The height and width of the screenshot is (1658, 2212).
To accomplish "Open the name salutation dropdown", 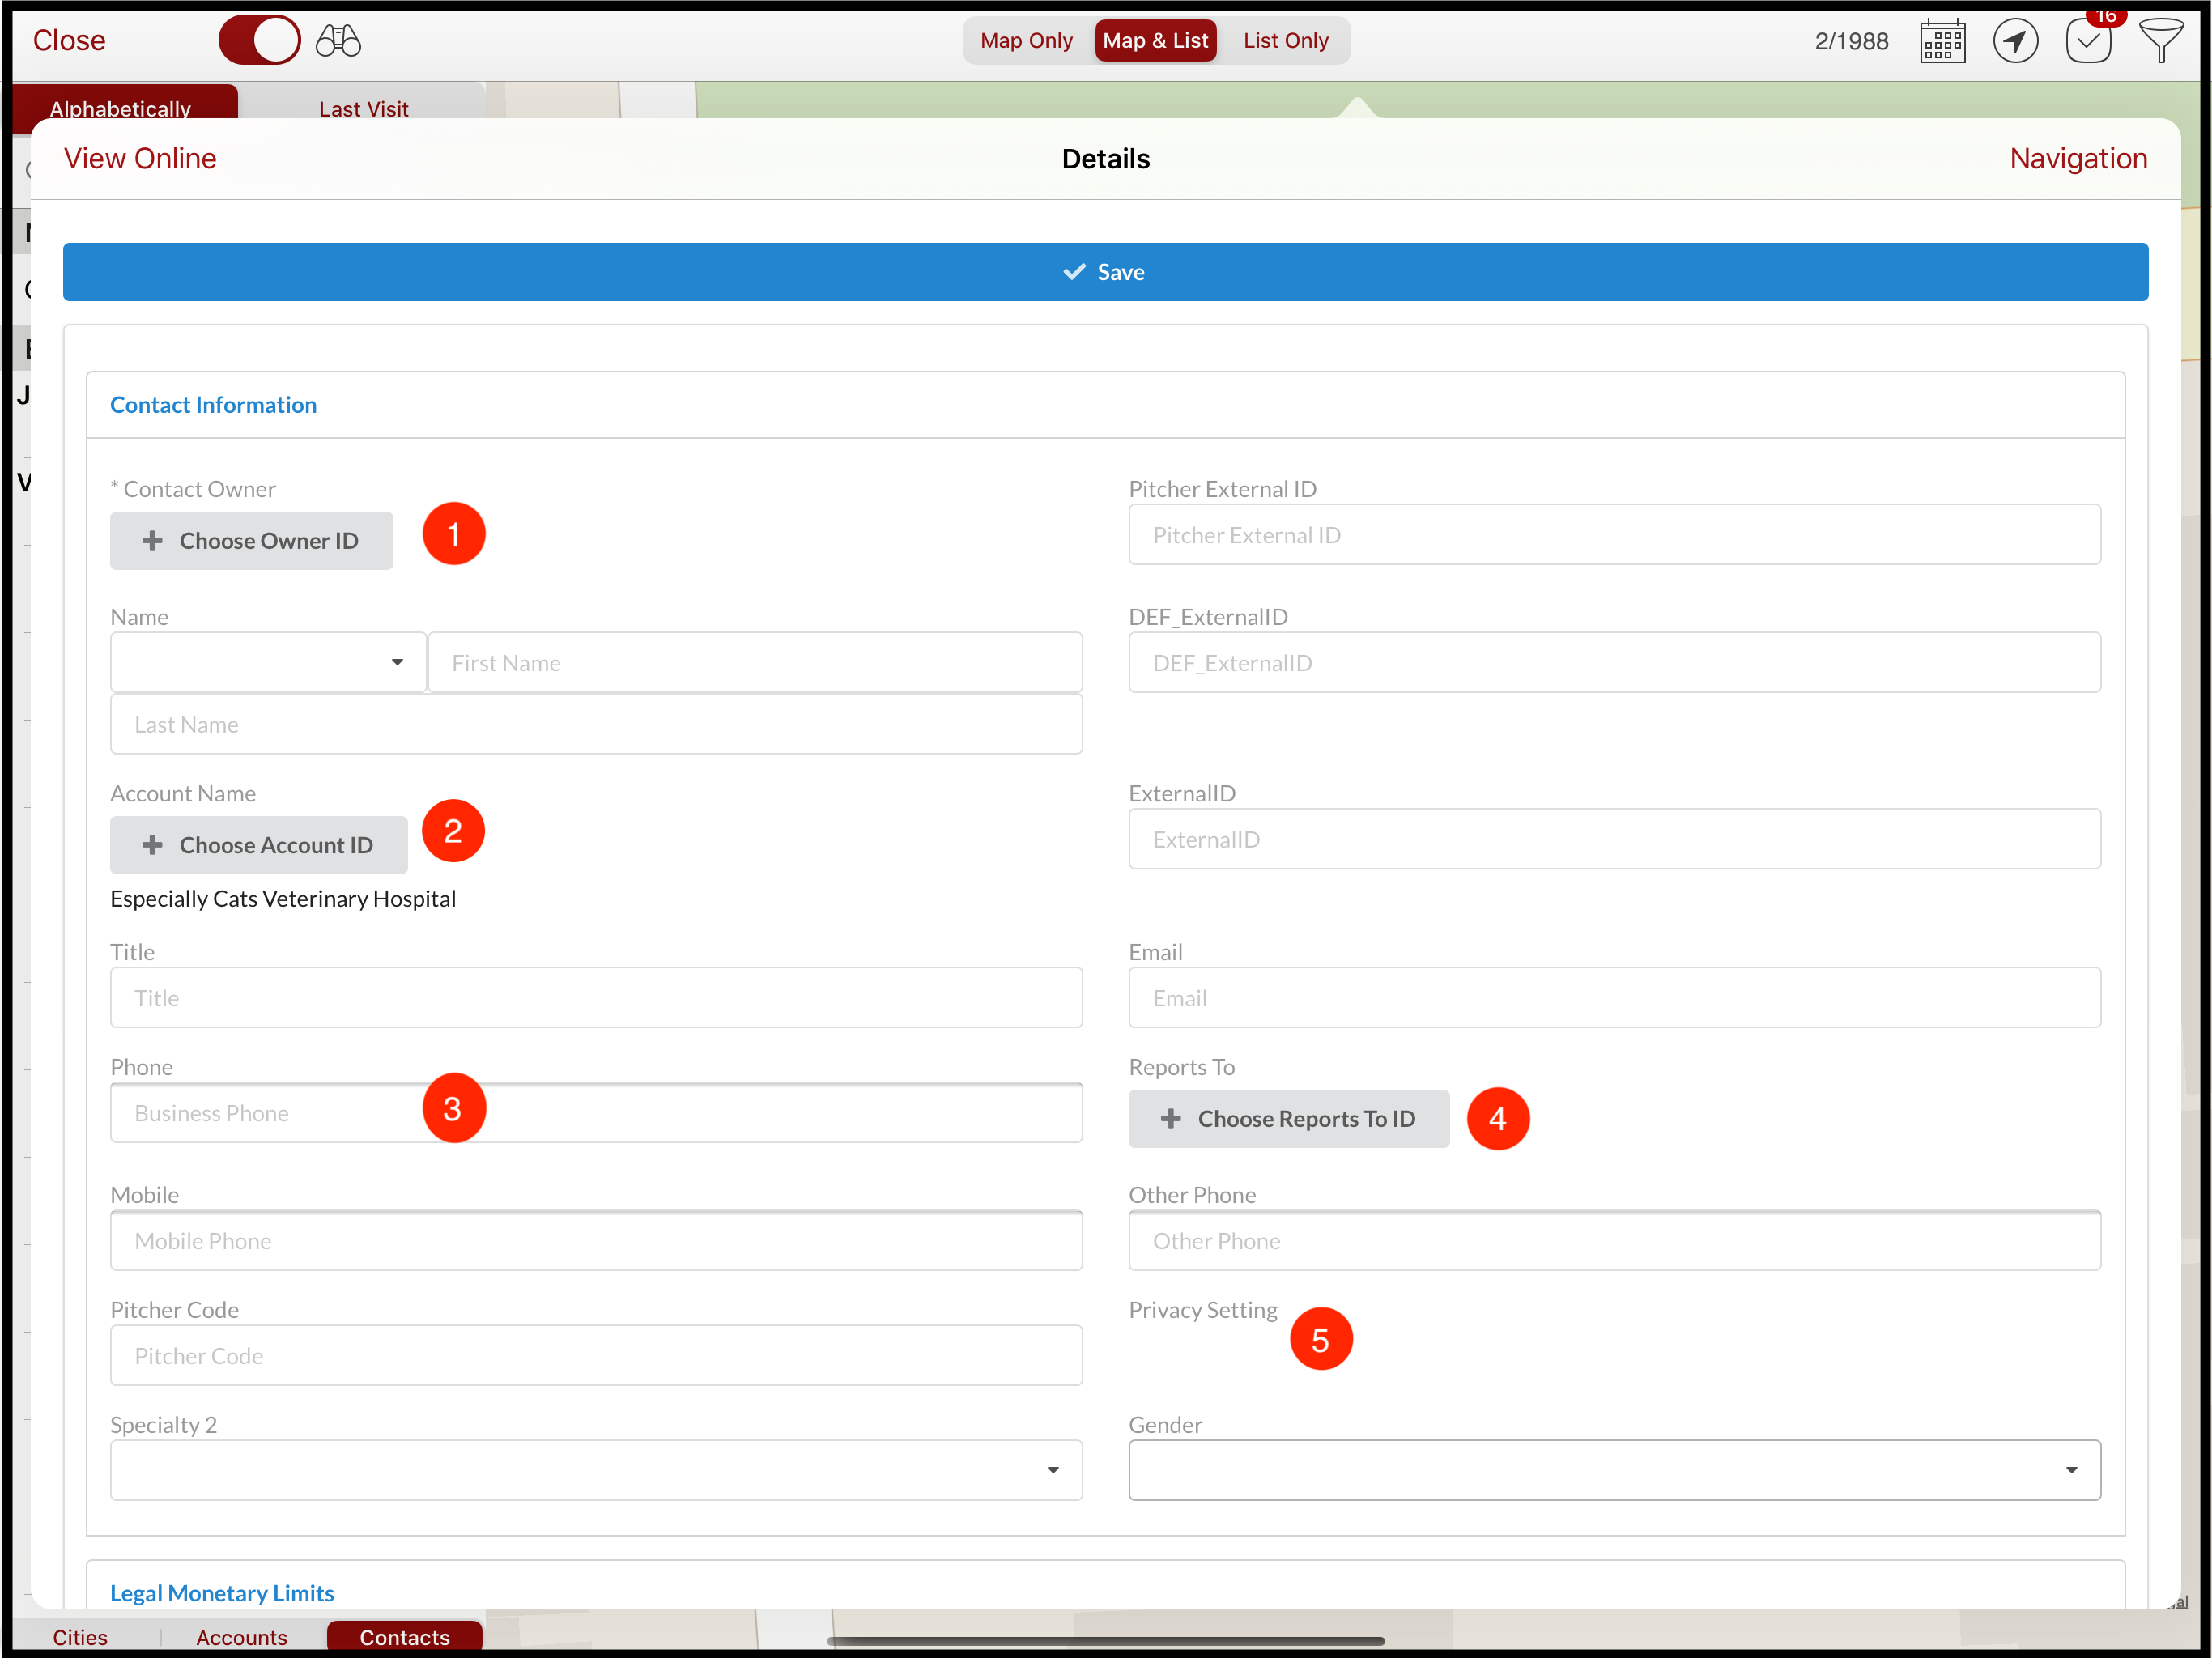I will click(396, 662).
